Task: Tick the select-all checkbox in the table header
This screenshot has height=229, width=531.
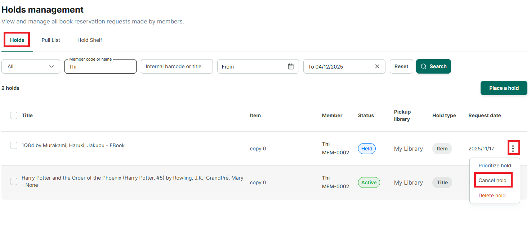Action: click(14, 115)
